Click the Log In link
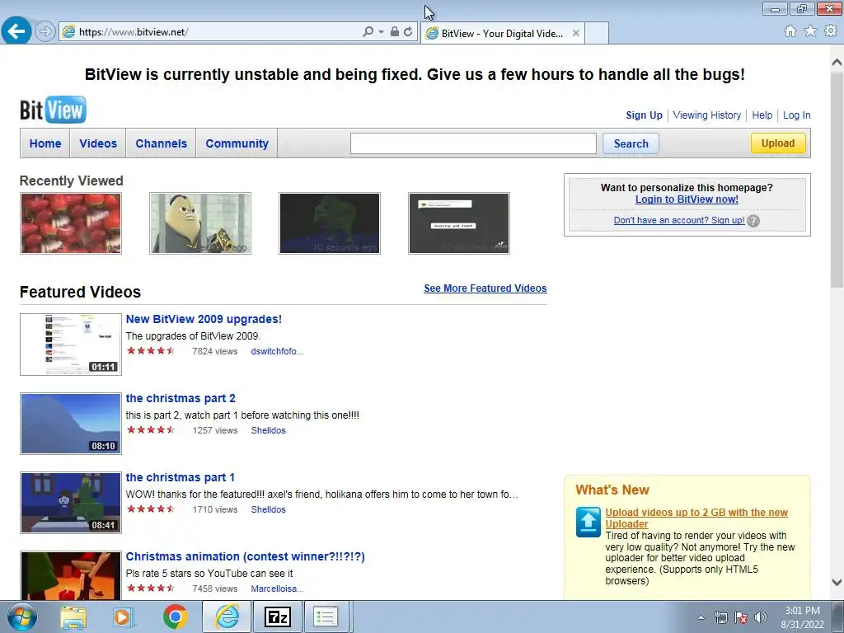The width and height of the screenshot is (844, 633). (x=797, y=115)
